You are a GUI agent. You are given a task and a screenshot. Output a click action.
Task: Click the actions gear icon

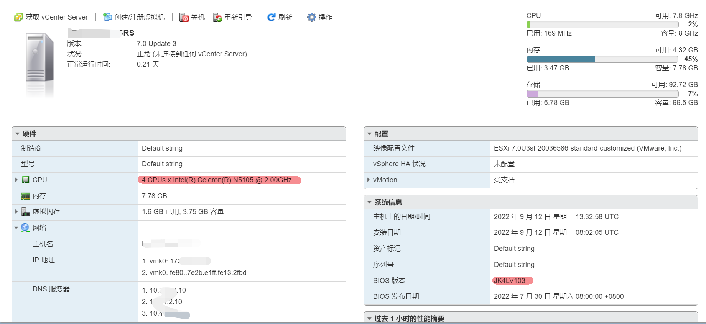tap(312, 17)
